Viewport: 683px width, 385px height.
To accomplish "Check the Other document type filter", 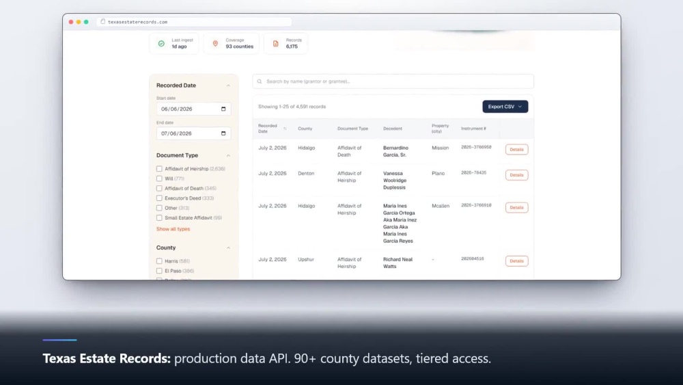I will (159, 208).
